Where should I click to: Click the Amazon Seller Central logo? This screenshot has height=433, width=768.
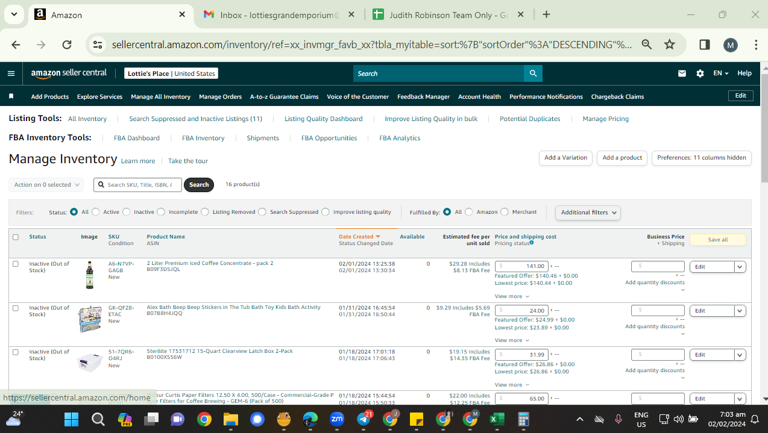click(69, 73)
